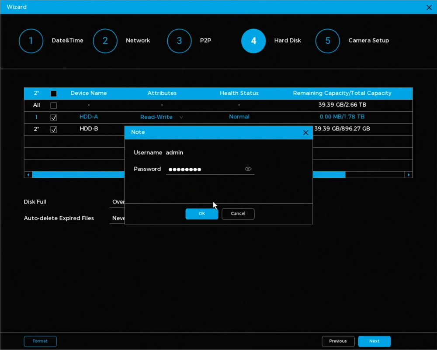This screenshot has height=350, width=437.
Task: Click the step 2 Network circle
Action: (x=105, y=41)
